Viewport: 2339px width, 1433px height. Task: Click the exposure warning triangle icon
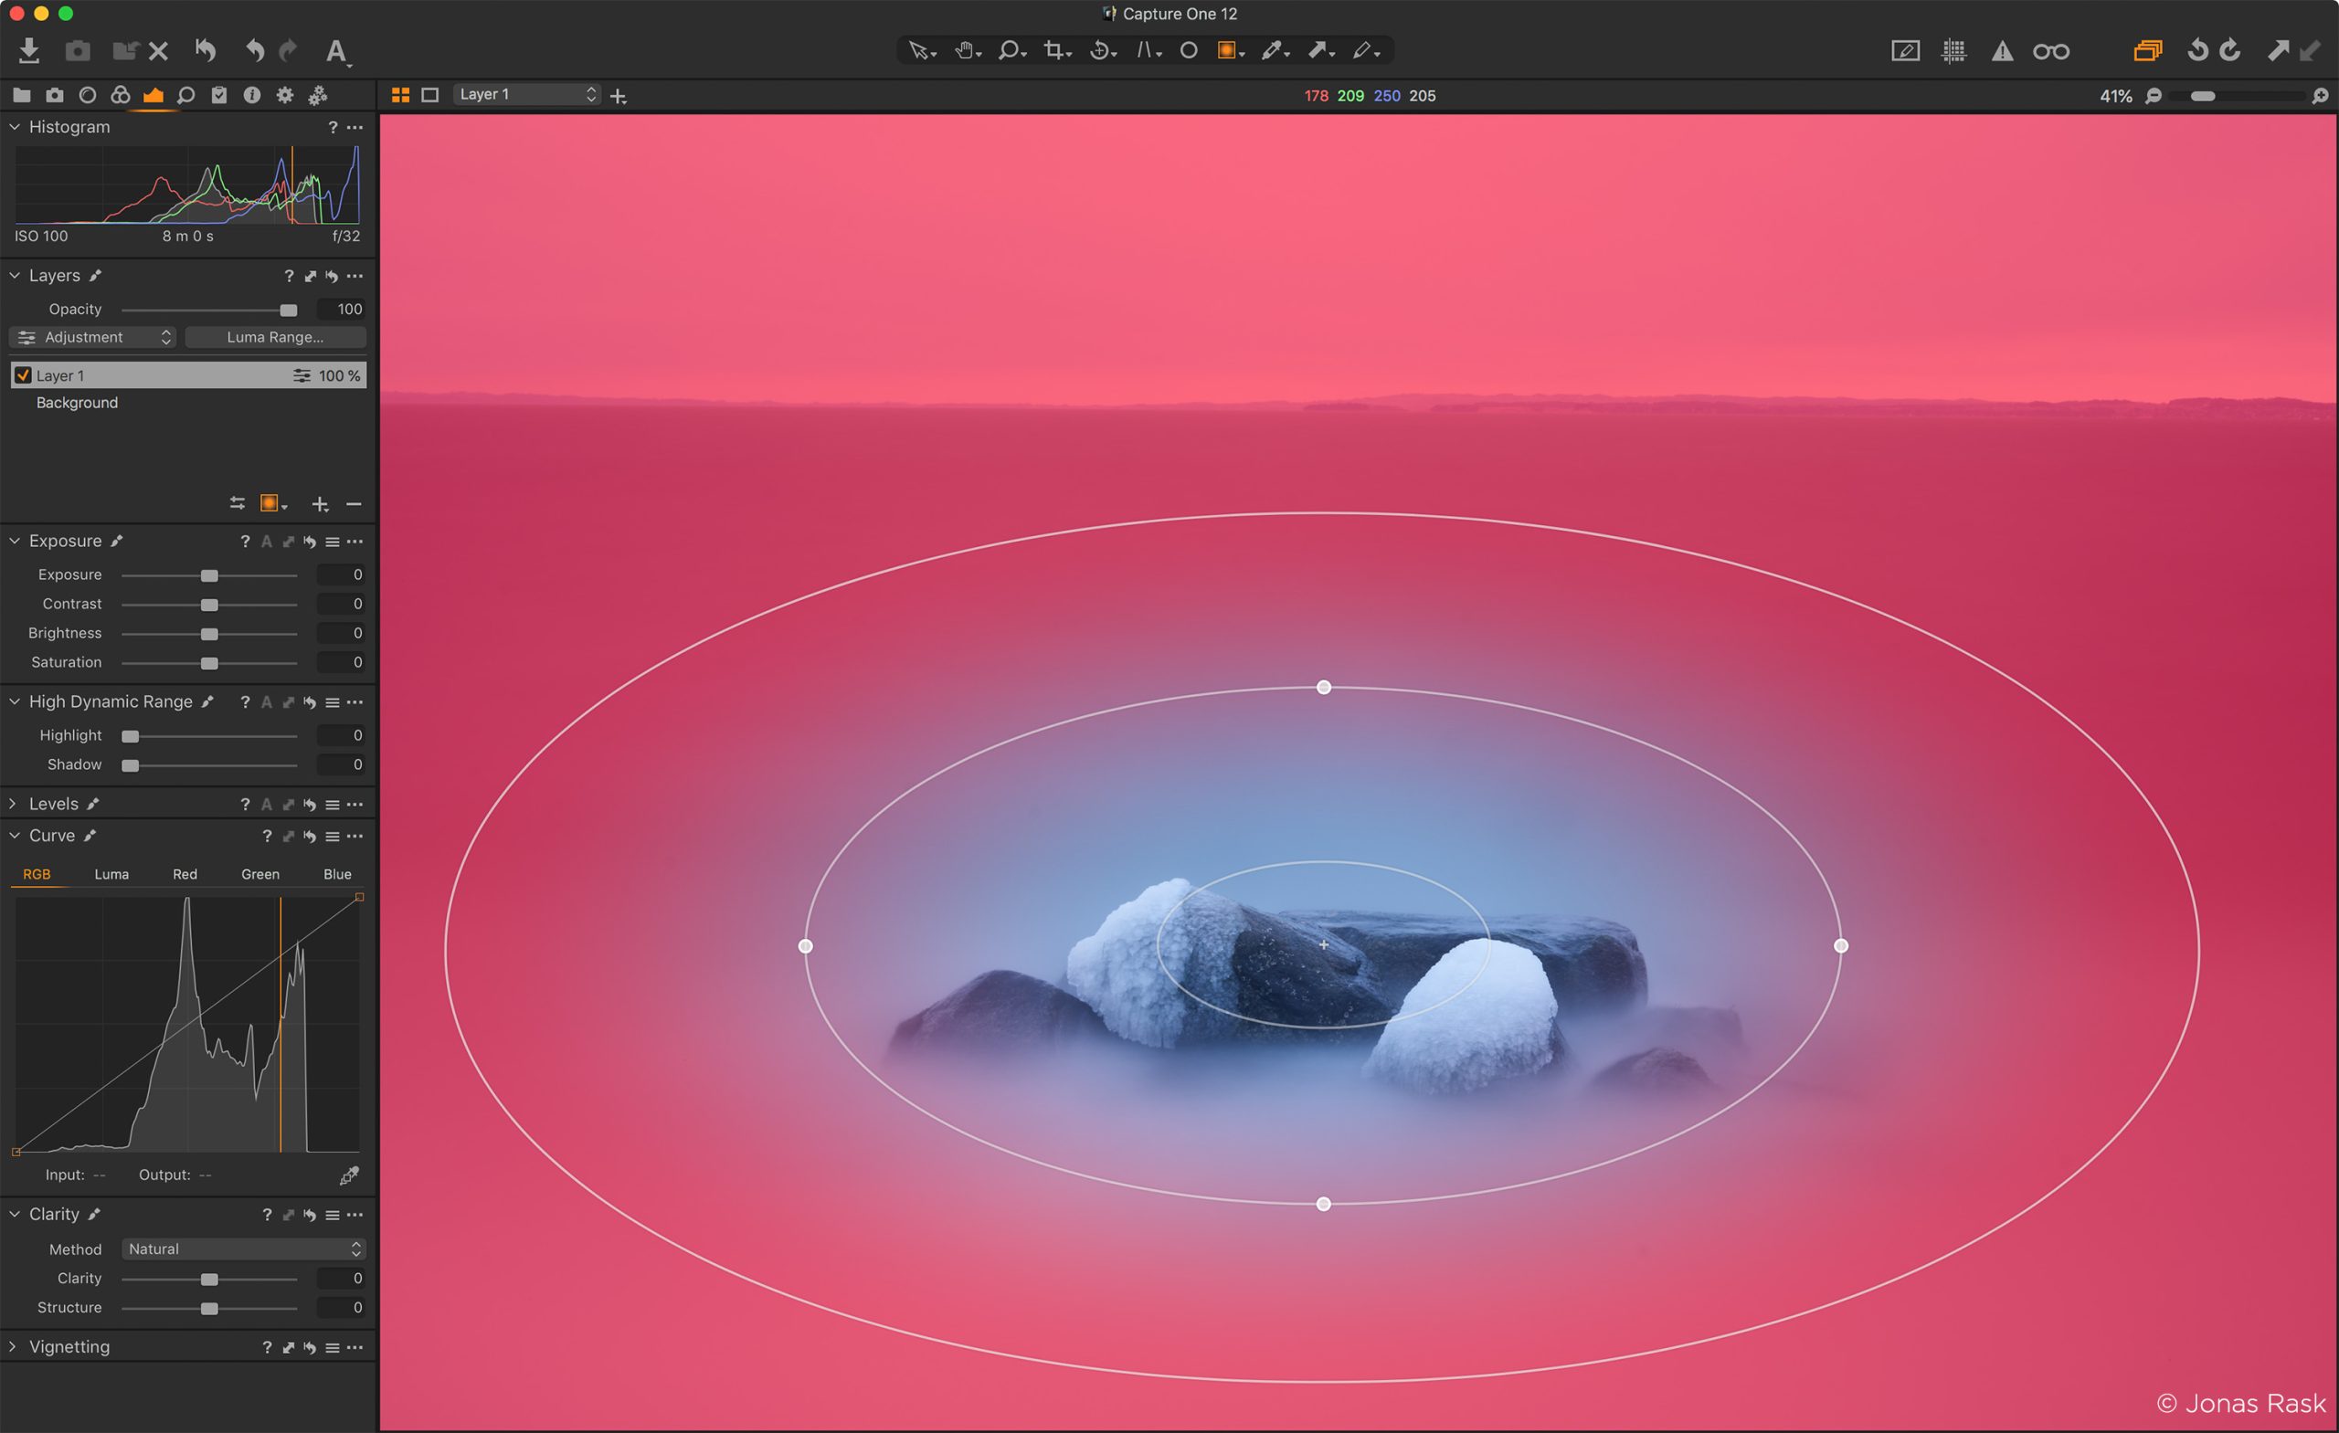[2003, 50]
